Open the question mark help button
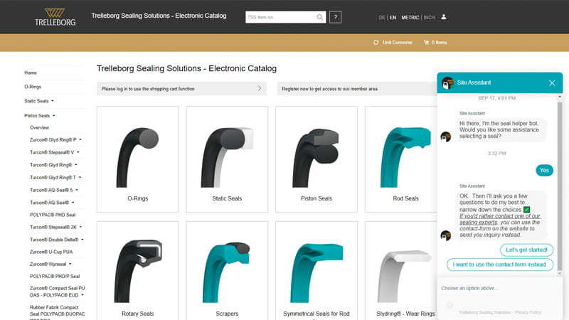Viewport: 569px width, 320px height. (x=335, y=17)
